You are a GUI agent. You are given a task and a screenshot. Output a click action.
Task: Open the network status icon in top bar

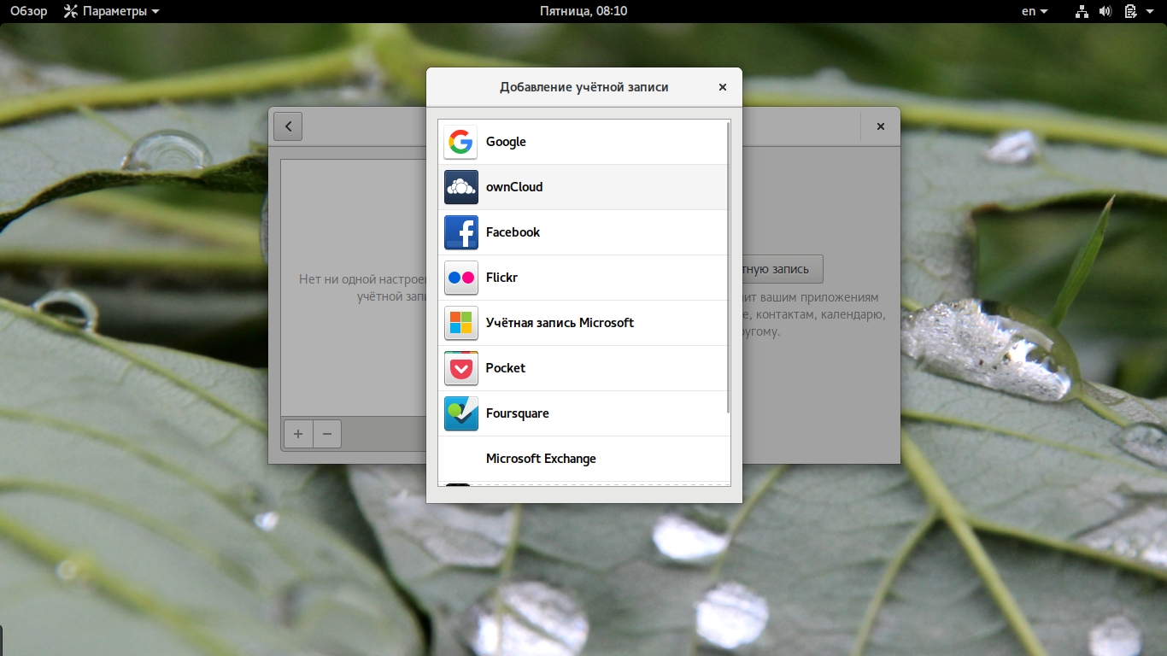(1082, 11)
